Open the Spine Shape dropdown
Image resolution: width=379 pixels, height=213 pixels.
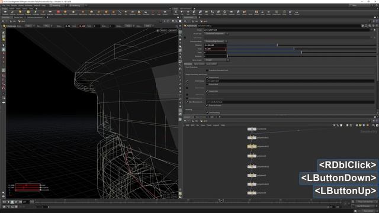(216, 60)
